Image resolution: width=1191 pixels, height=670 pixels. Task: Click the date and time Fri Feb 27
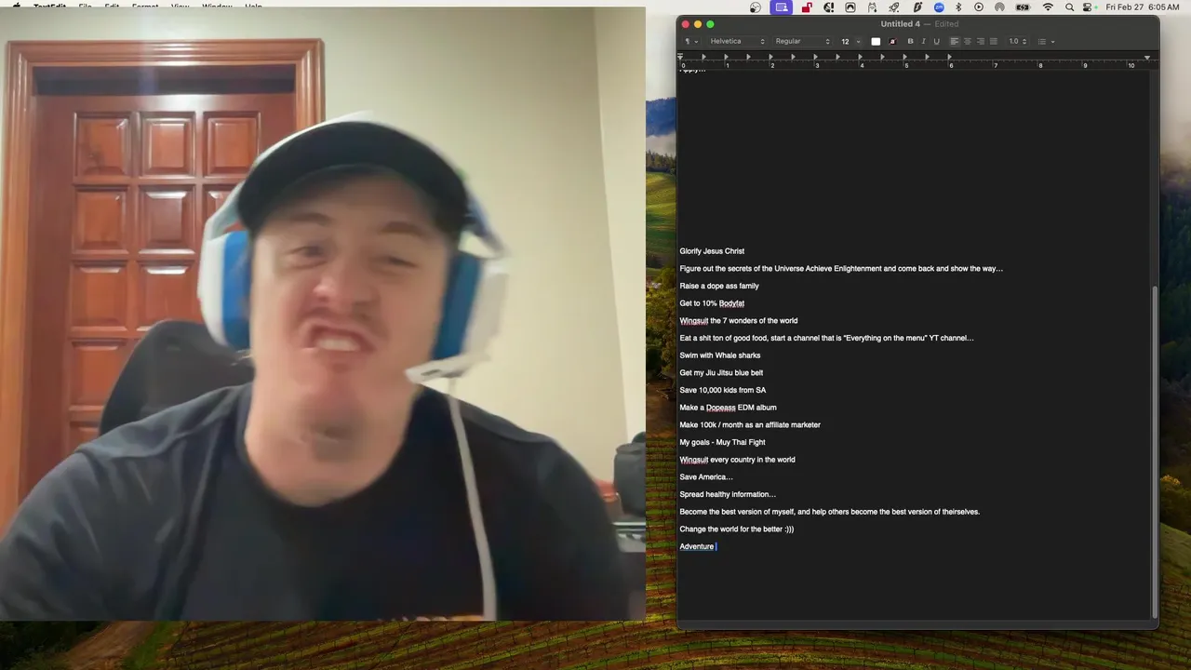pyautogui.click(x=1143, y=7)
